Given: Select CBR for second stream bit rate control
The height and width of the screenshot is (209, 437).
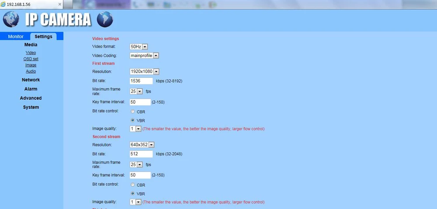Looking at the screenshot, I should 133,185.
